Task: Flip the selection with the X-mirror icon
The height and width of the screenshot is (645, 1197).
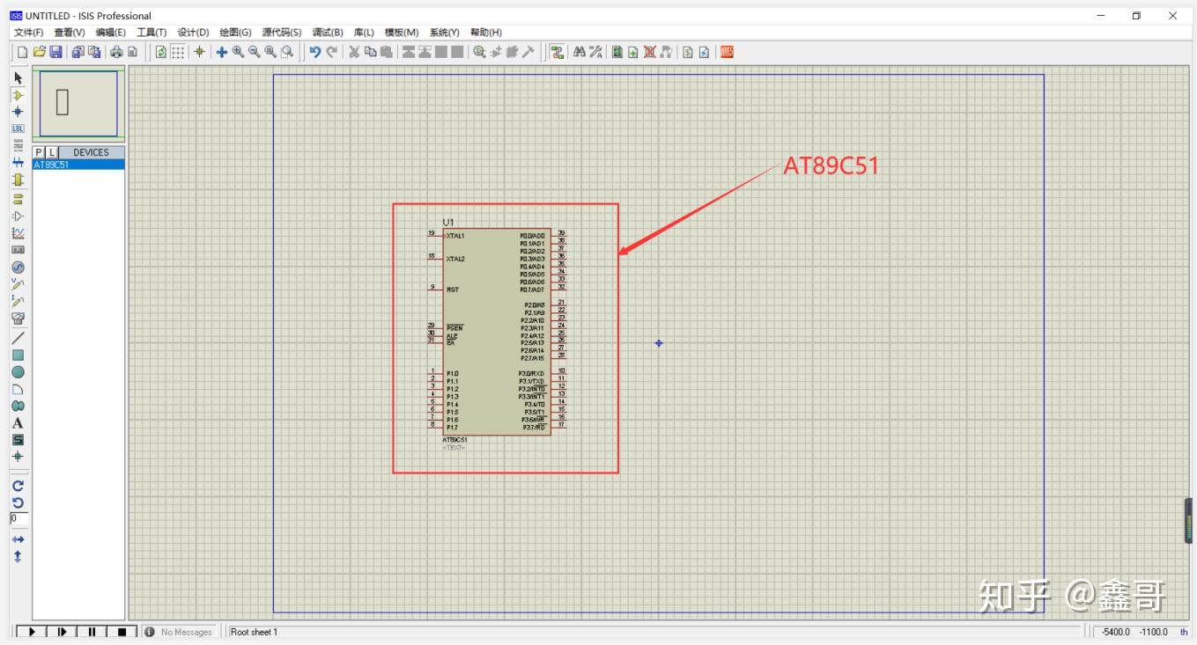Action: [x=18, y=539]
